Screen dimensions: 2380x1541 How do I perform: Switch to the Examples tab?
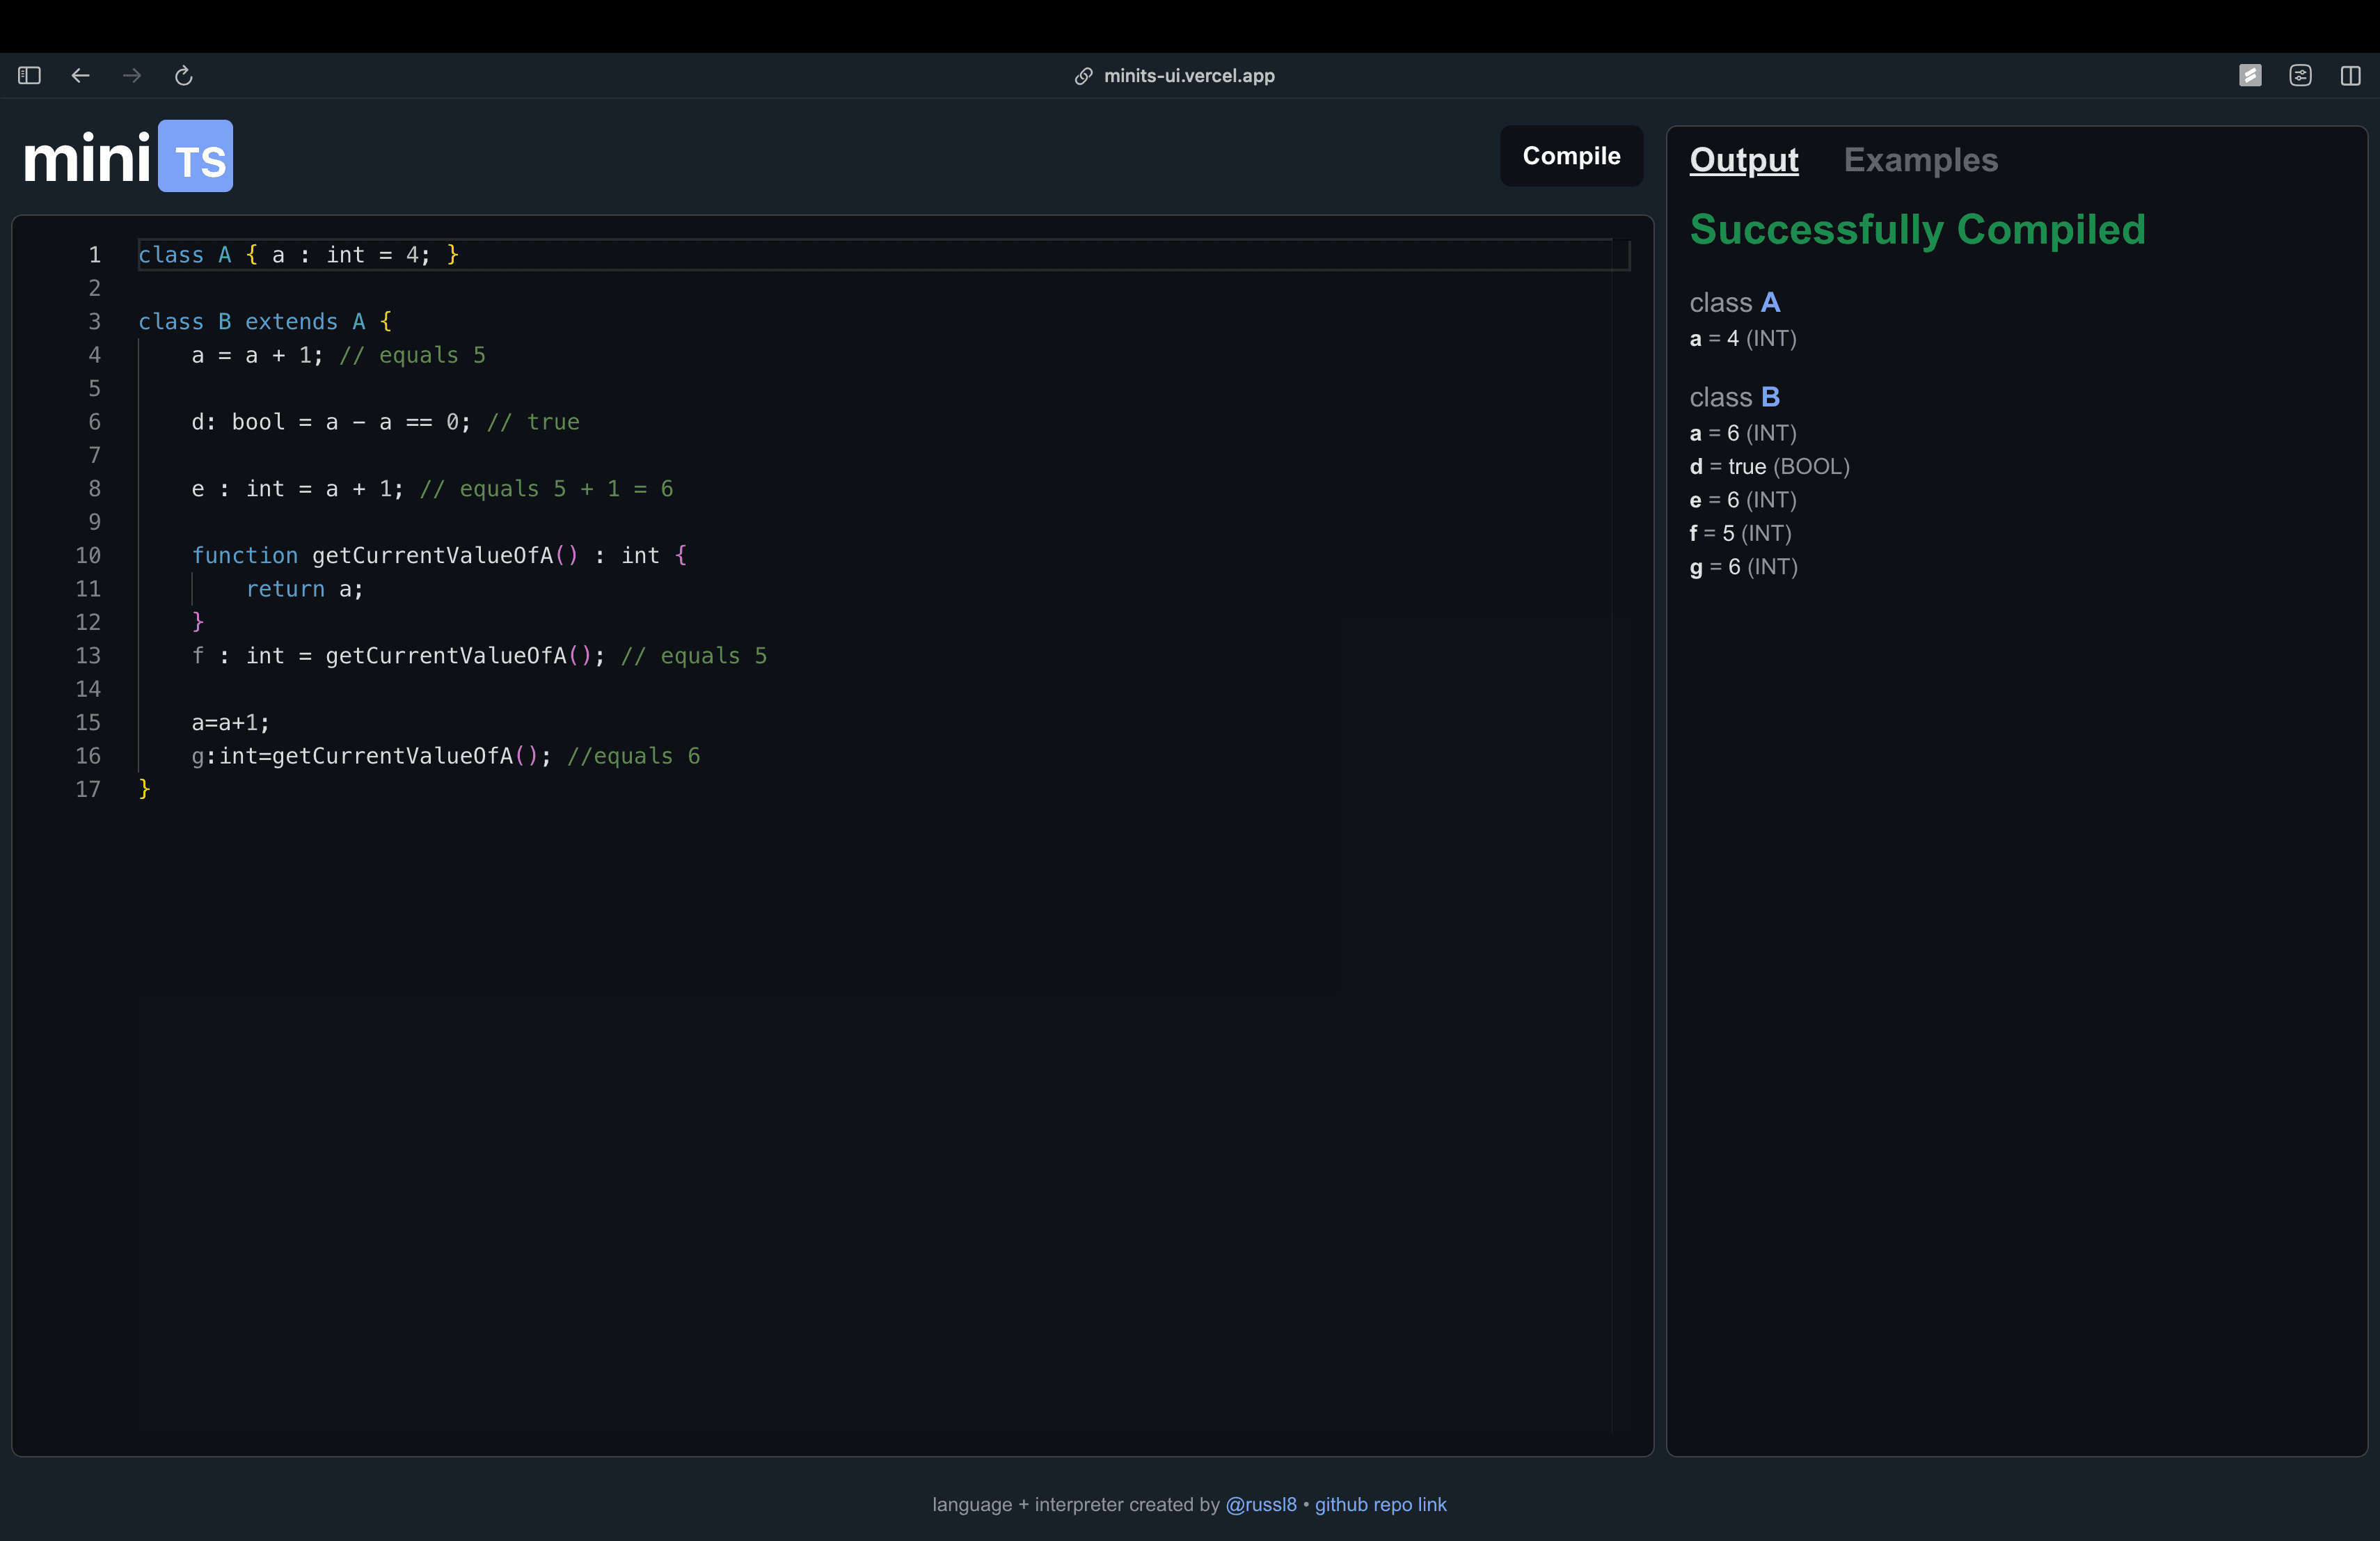point(1921,160)
